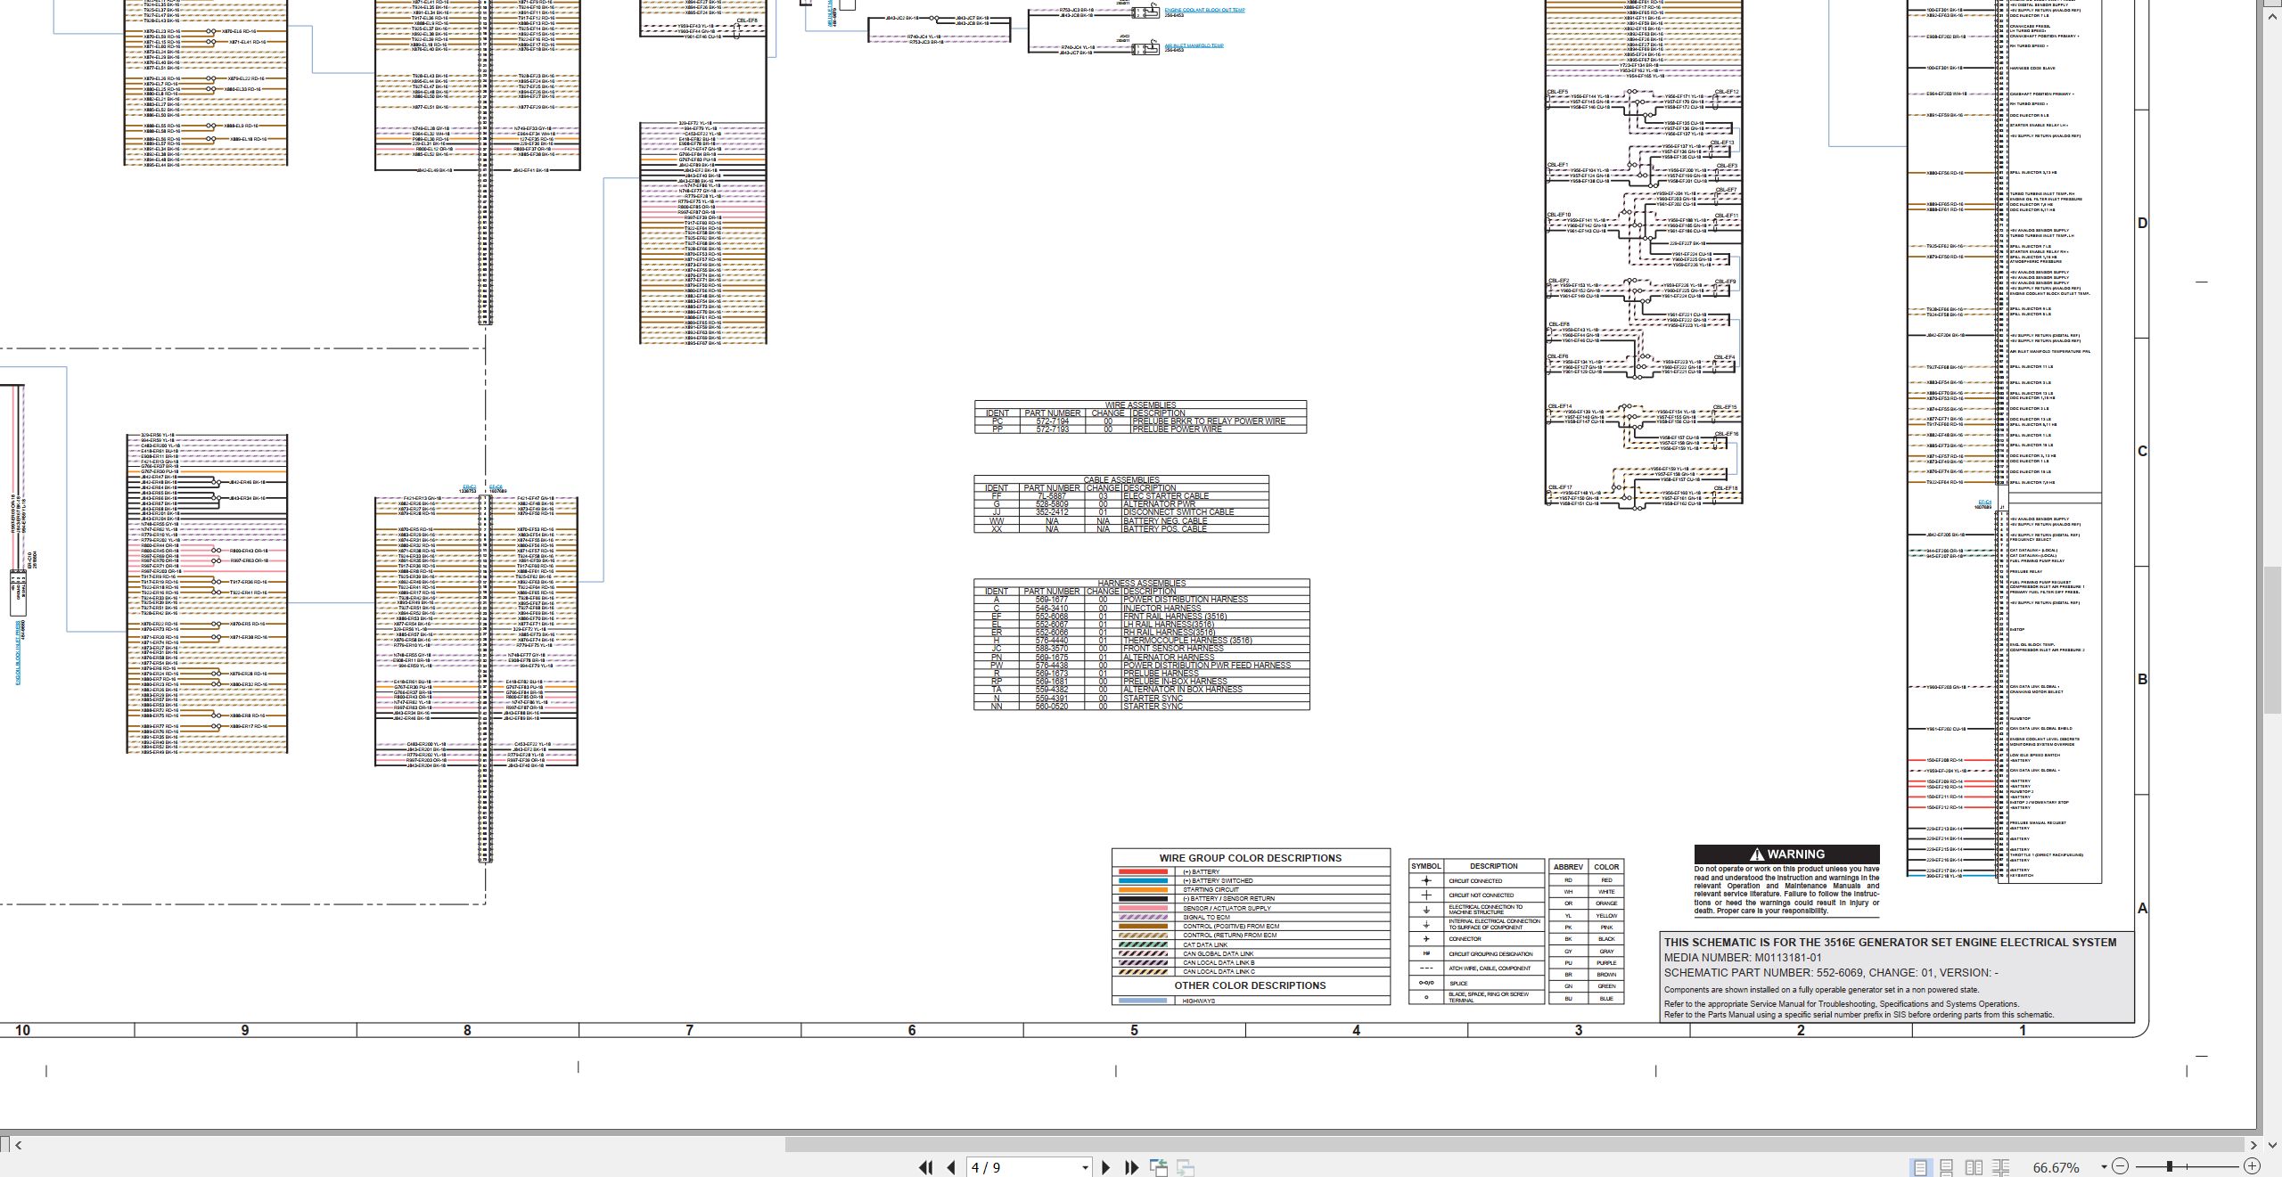The image size is (2282, 1177).
Task: Click POWER DISTRIBUTION PWR FEED HARNESS row
Action: (1141, 666)
